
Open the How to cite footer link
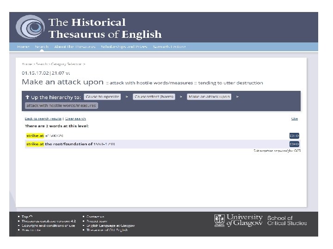pyautogui.click(x=31, y=230)
